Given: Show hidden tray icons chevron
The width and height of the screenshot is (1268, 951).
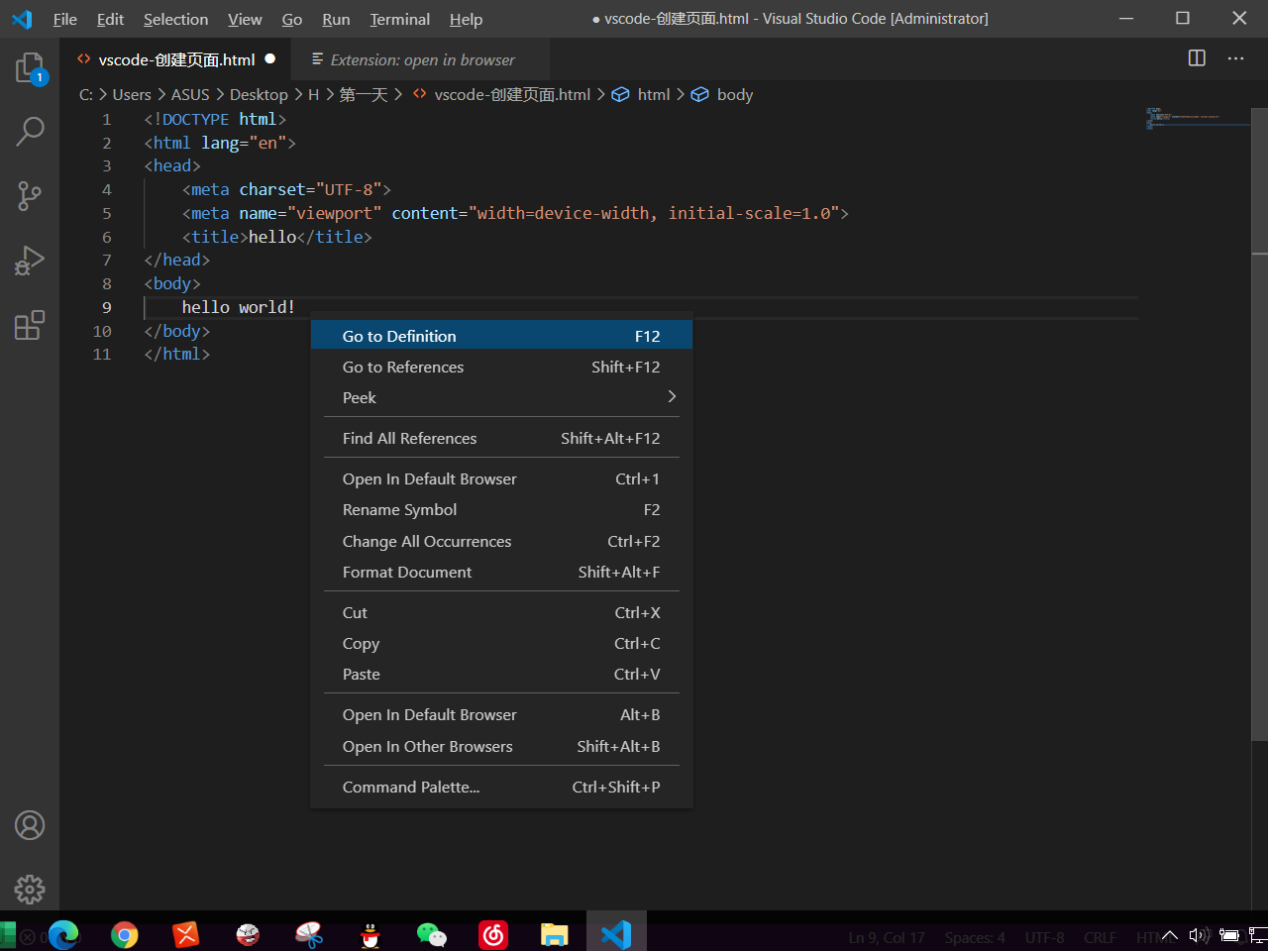Looking at the screenshot, I should pos(1170,935).
